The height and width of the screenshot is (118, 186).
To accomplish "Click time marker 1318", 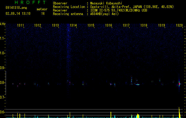I will coord(144,25).
